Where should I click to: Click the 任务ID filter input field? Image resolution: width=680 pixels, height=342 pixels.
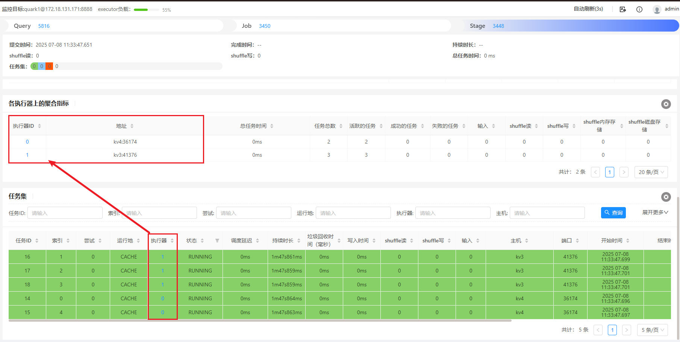(x=65, y=213)
